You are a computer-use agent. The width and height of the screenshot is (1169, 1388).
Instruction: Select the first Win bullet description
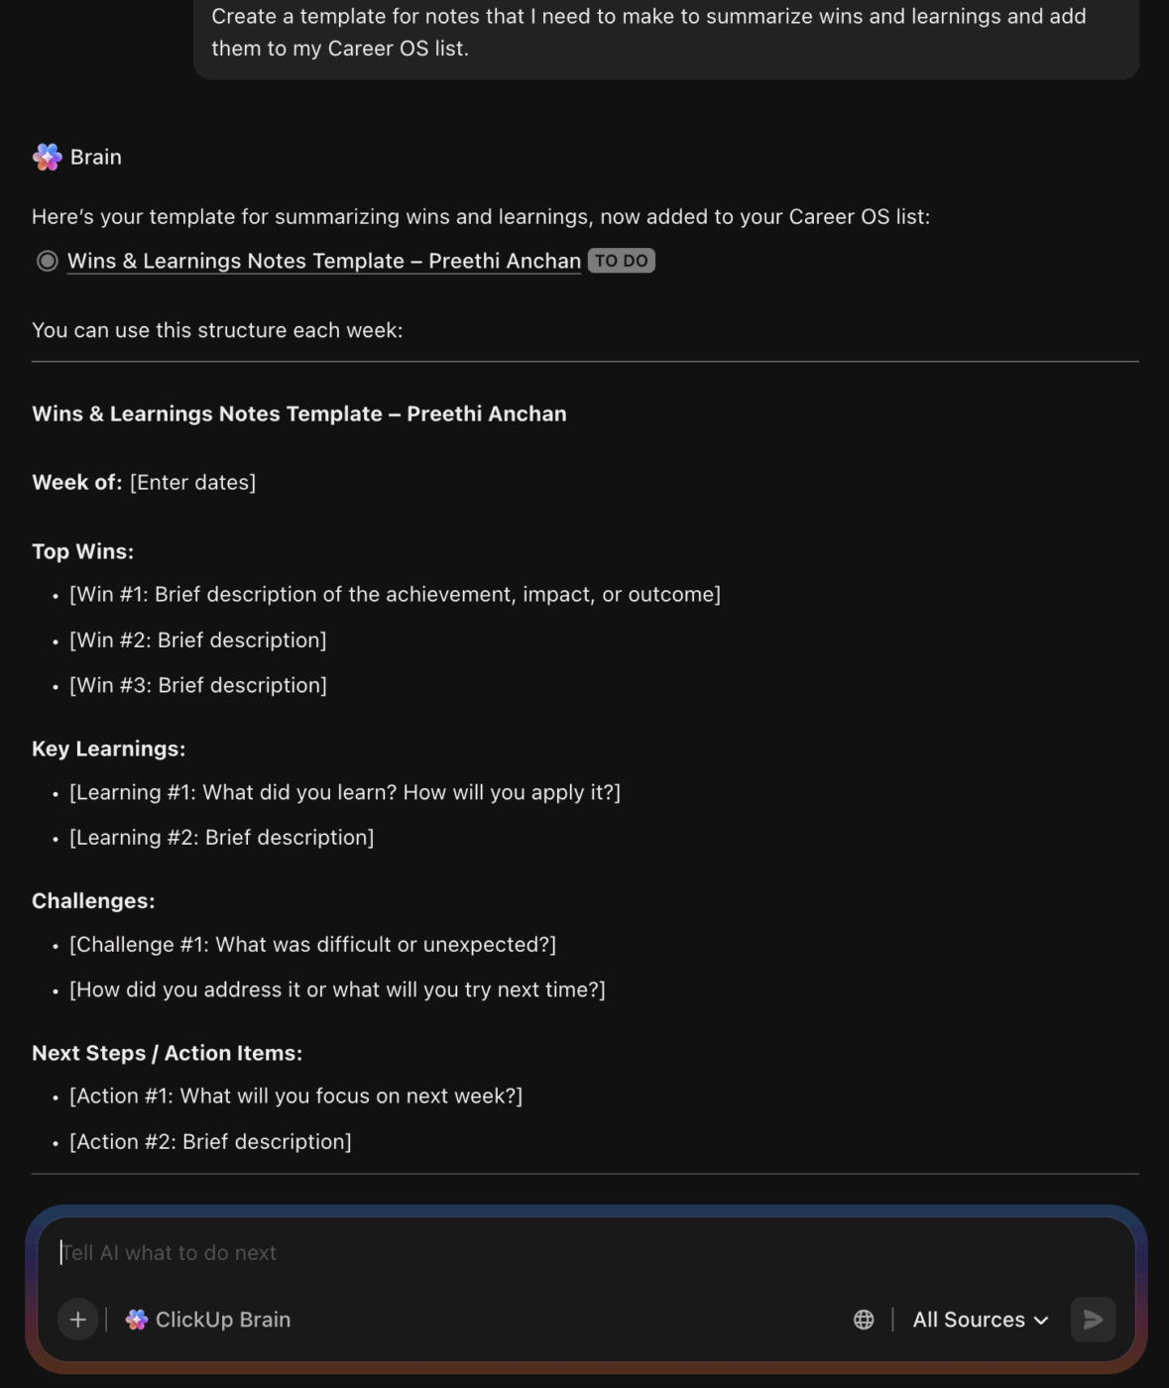click(394, 594)
